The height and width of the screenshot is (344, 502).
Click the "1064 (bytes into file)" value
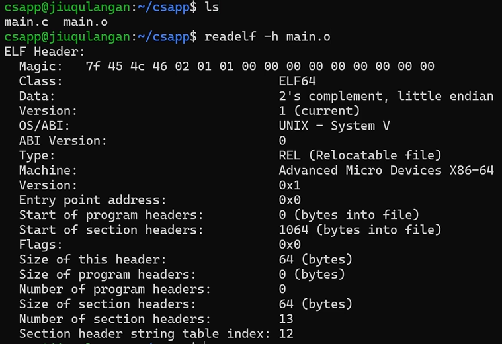[x=360, y=230]
